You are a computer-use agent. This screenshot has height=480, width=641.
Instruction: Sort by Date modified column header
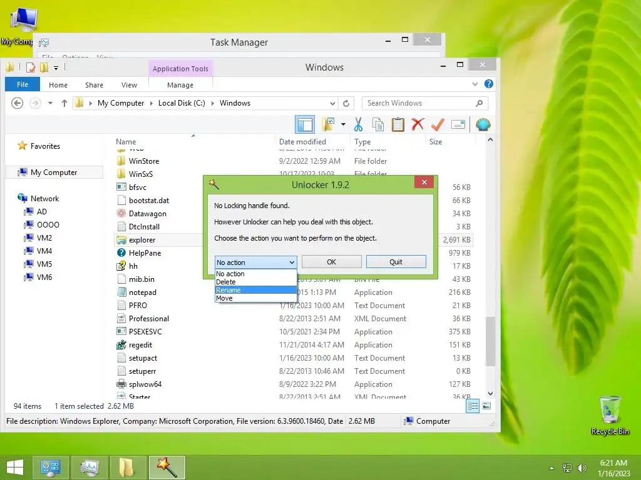[x=302, y=142]
